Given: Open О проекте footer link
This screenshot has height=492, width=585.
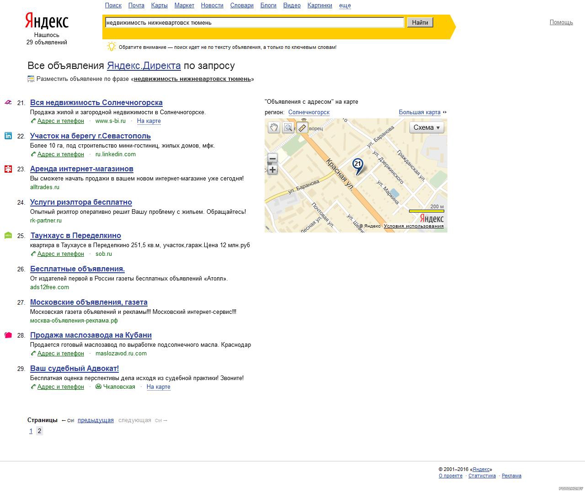Looking at the screenshot, I should [451, 476].
